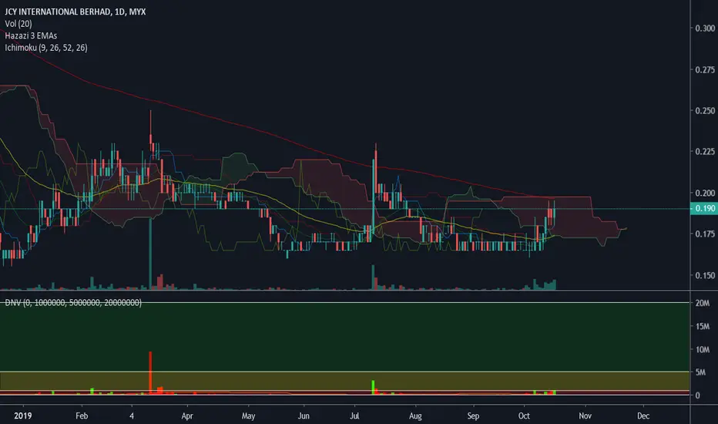Select the Hazazi 3 EMAs indicator label

(31, 35)
